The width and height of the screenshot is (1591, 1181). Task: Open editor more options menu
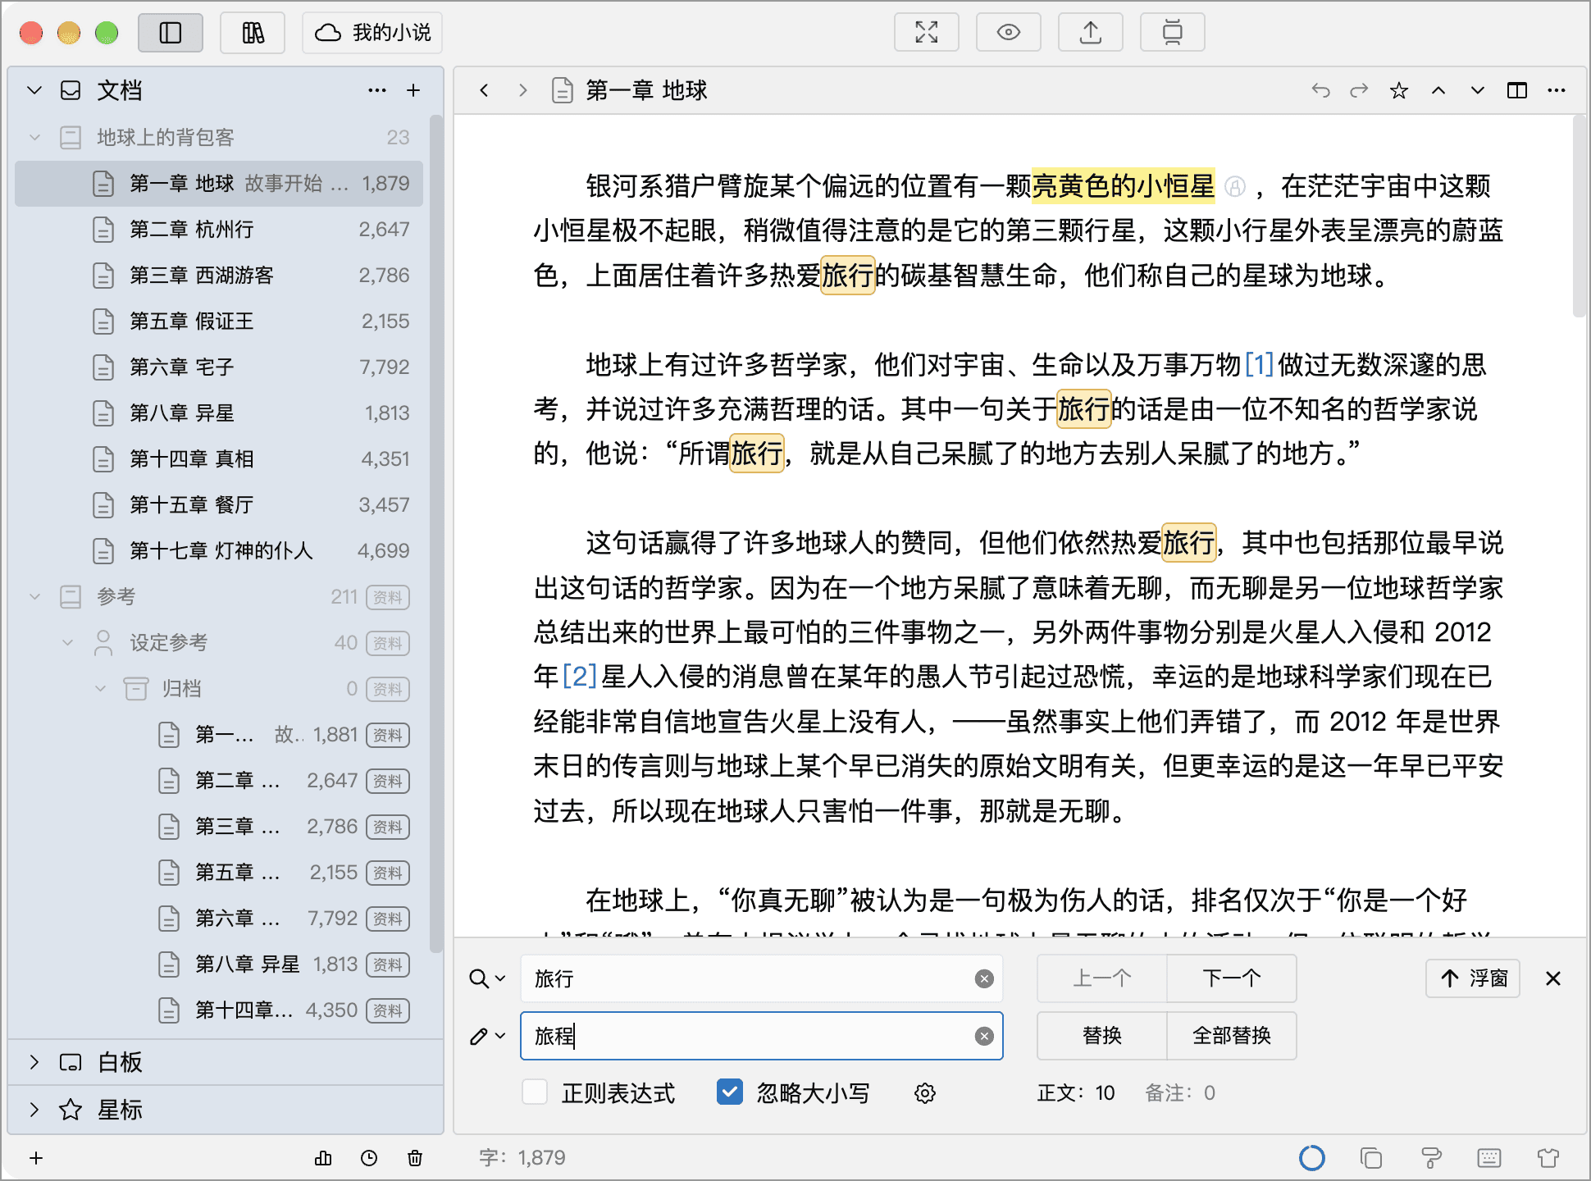click(x=1557, y=90)
